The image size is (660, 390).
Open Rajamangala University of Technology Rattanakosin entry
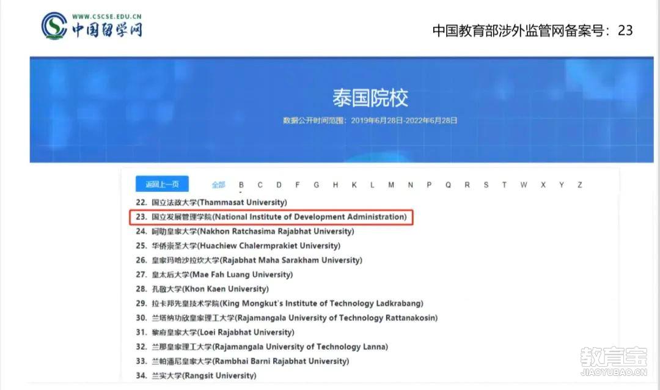[287, 317]
